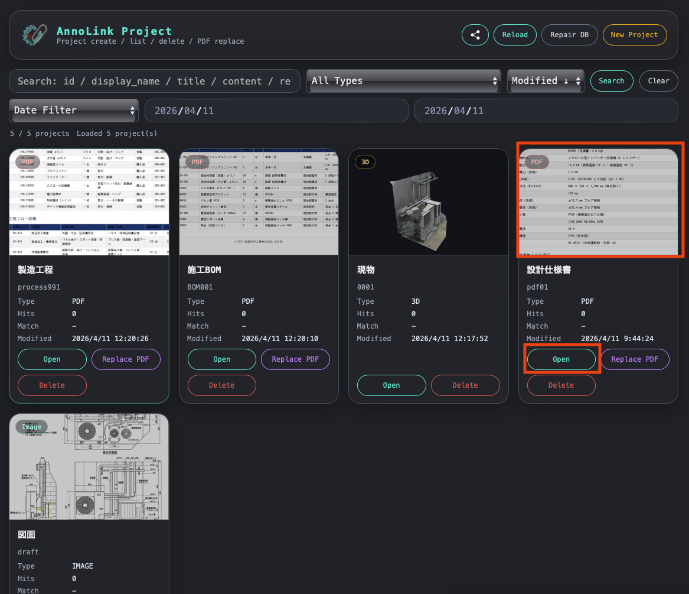Click the 3D badge on 現物 card
Screen dimensions: 689x594
point(365,162)
